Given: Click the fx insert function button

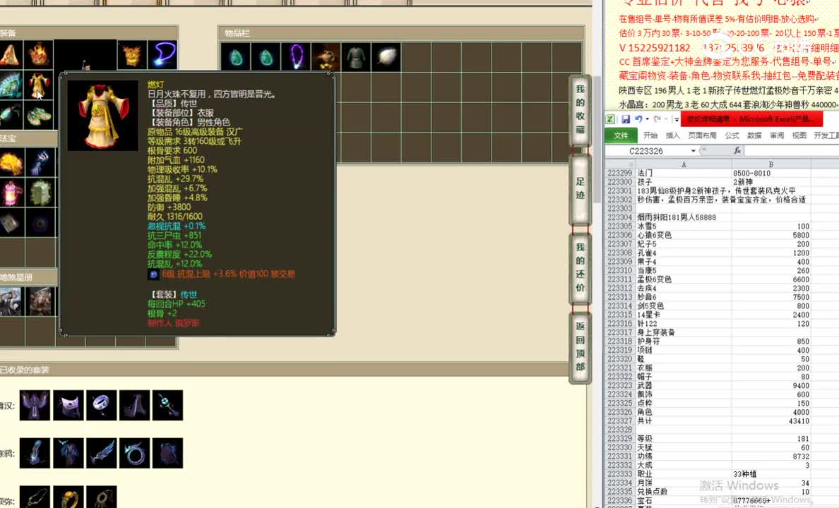Looking at the screenshot, I should 737,151.
